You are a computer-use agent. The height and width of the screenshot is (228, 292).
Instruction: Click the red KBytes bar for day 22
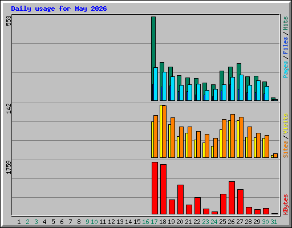pos(197,206)
